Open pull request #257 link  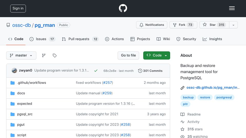[x=107, y=83]
